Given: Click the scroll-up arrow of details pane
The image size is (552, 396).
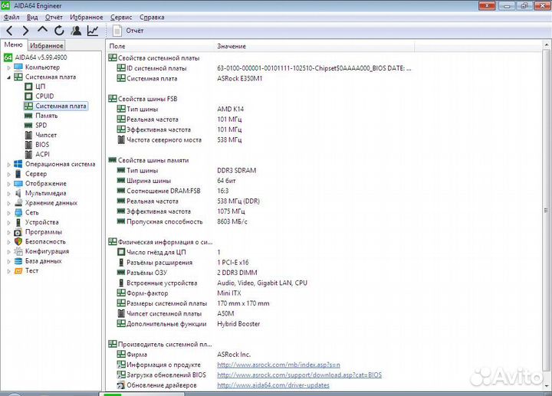Looking at the screenshot, I should pyautogui.click(x=546, y=44).
